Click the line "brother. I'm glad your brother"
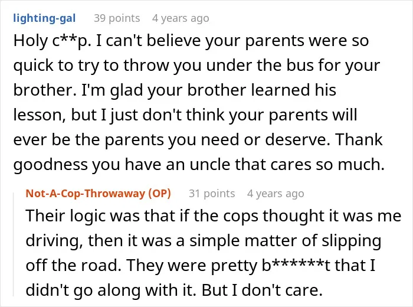This screenshot has width=413, height=307. [x=175, y=90]
